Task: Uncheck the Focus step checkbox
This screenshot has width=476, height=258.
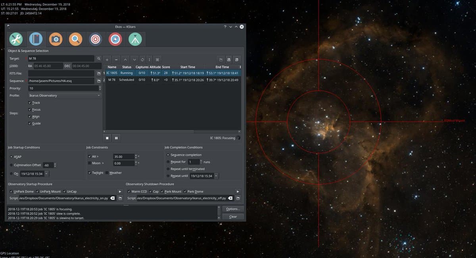Action: 30,110
